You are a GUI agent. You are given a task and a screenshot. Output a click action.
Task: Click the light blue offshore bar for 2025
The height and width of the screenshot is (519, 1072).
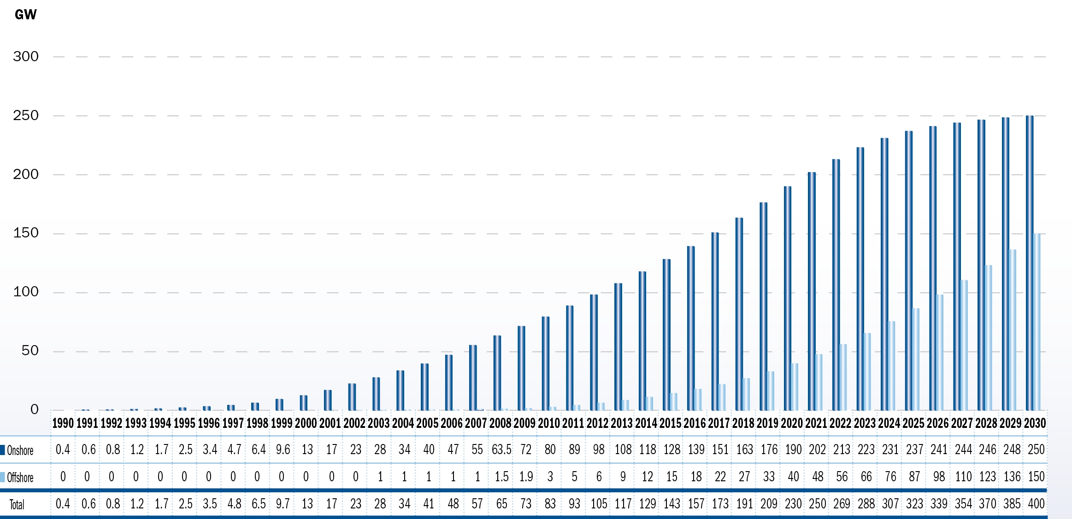[x=916, y=359]
